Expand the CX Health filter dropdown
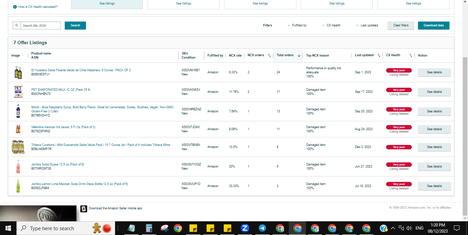The image size is (468, 235). pyautogui.click(x=331, y=25)
